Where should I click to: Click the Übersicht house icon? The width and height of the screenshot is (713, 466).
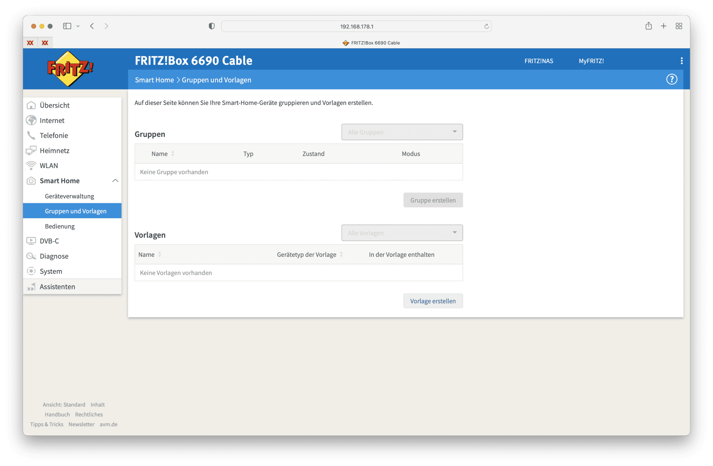tap(31, 105)
